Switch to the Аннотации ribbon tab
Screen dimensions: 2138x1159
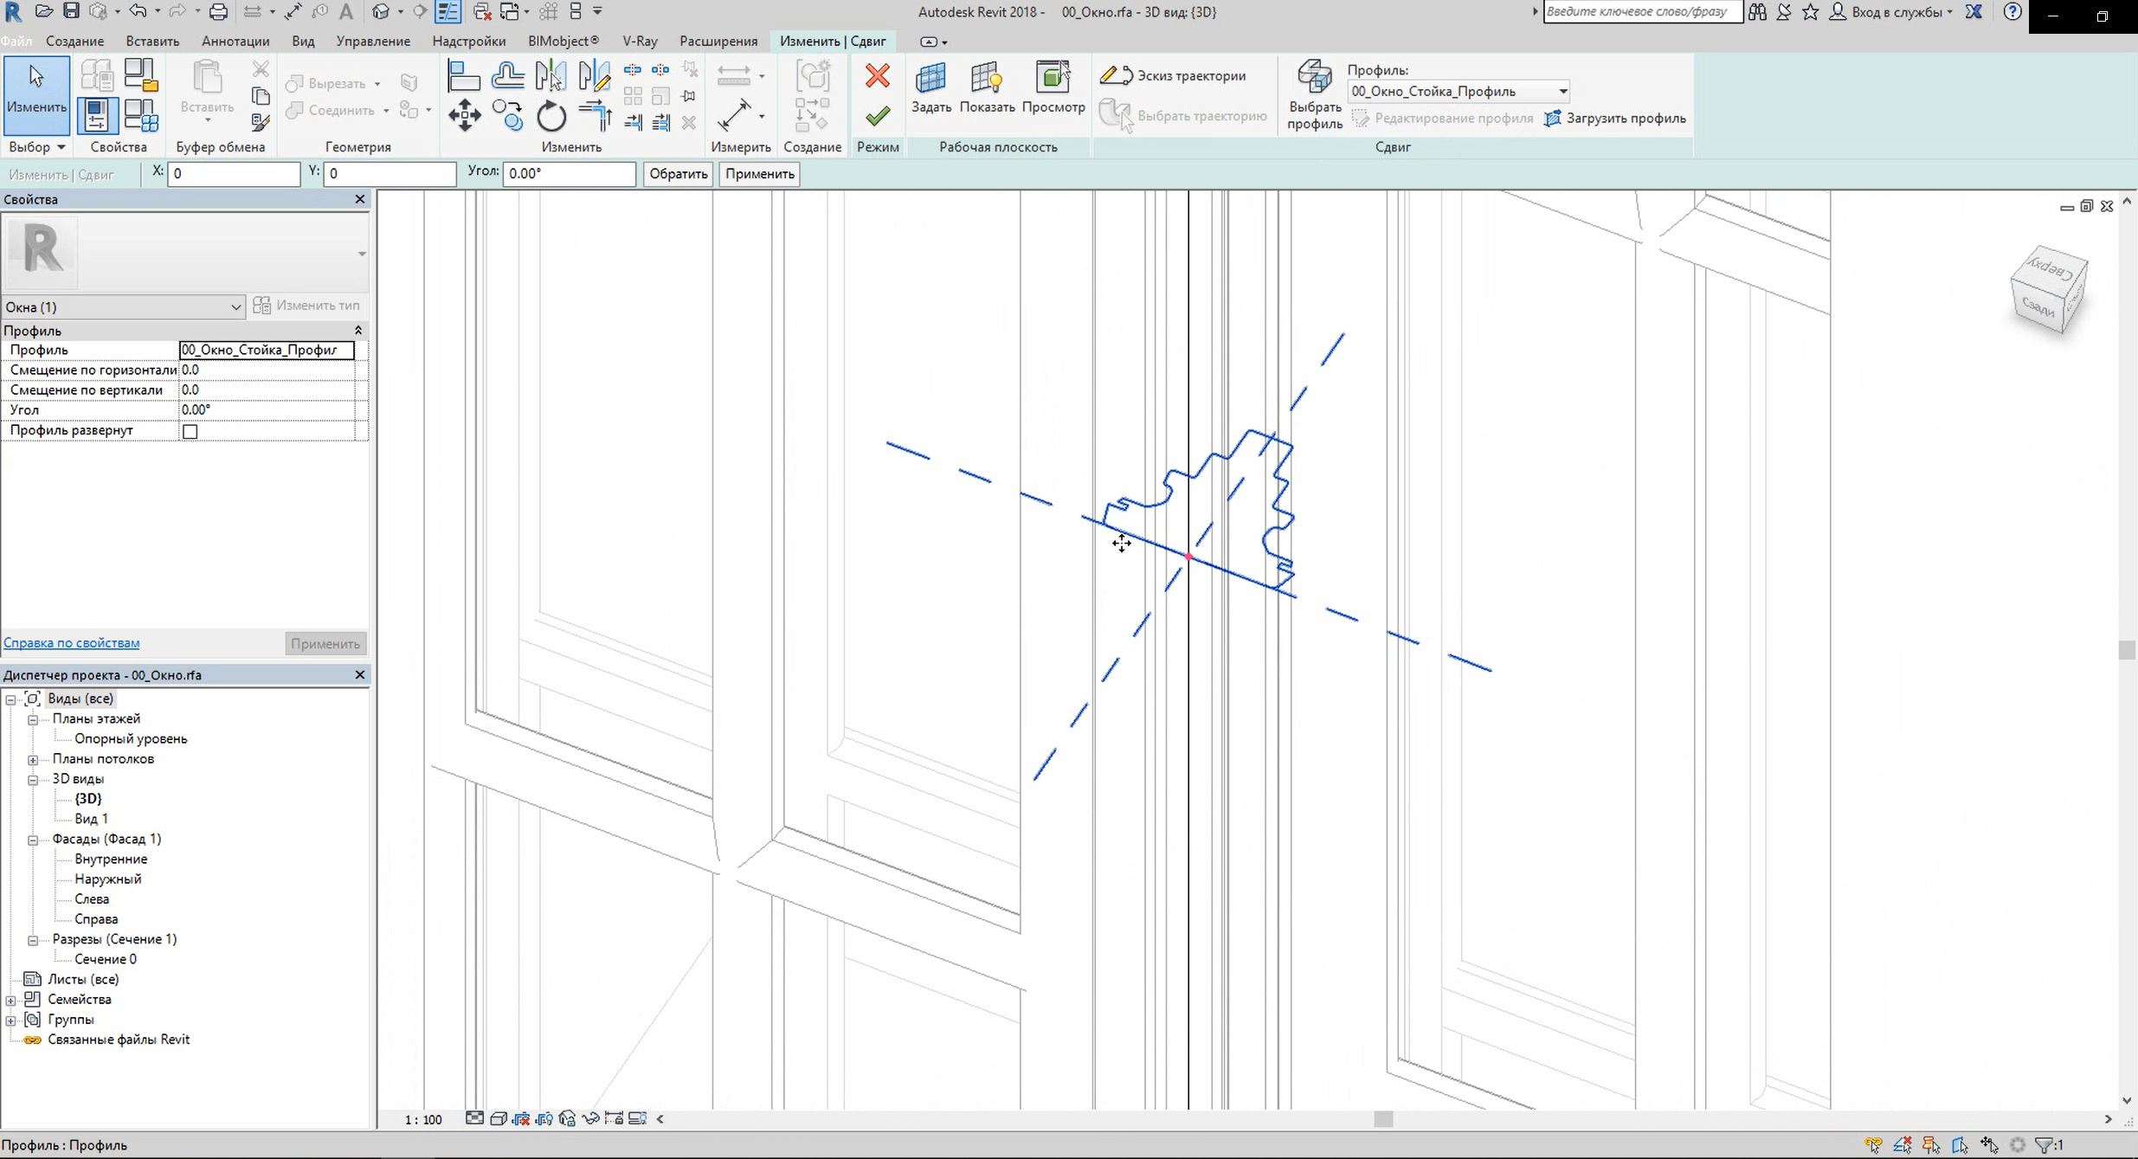pyautogui.click(x=235, y=42)
